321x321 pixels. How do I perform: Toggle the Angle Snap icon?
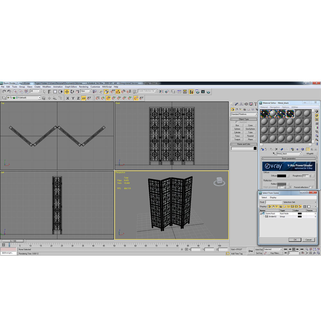click(x=118, y=92)
